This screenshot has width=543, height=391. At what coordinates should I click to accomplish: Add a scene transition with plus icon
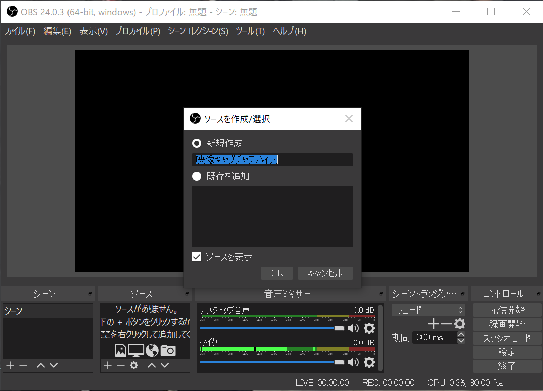coord(434,324)
